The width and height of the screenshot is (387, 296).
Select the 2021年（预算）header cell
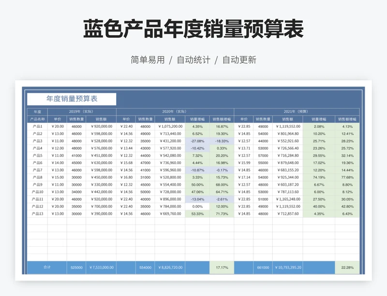297,112
